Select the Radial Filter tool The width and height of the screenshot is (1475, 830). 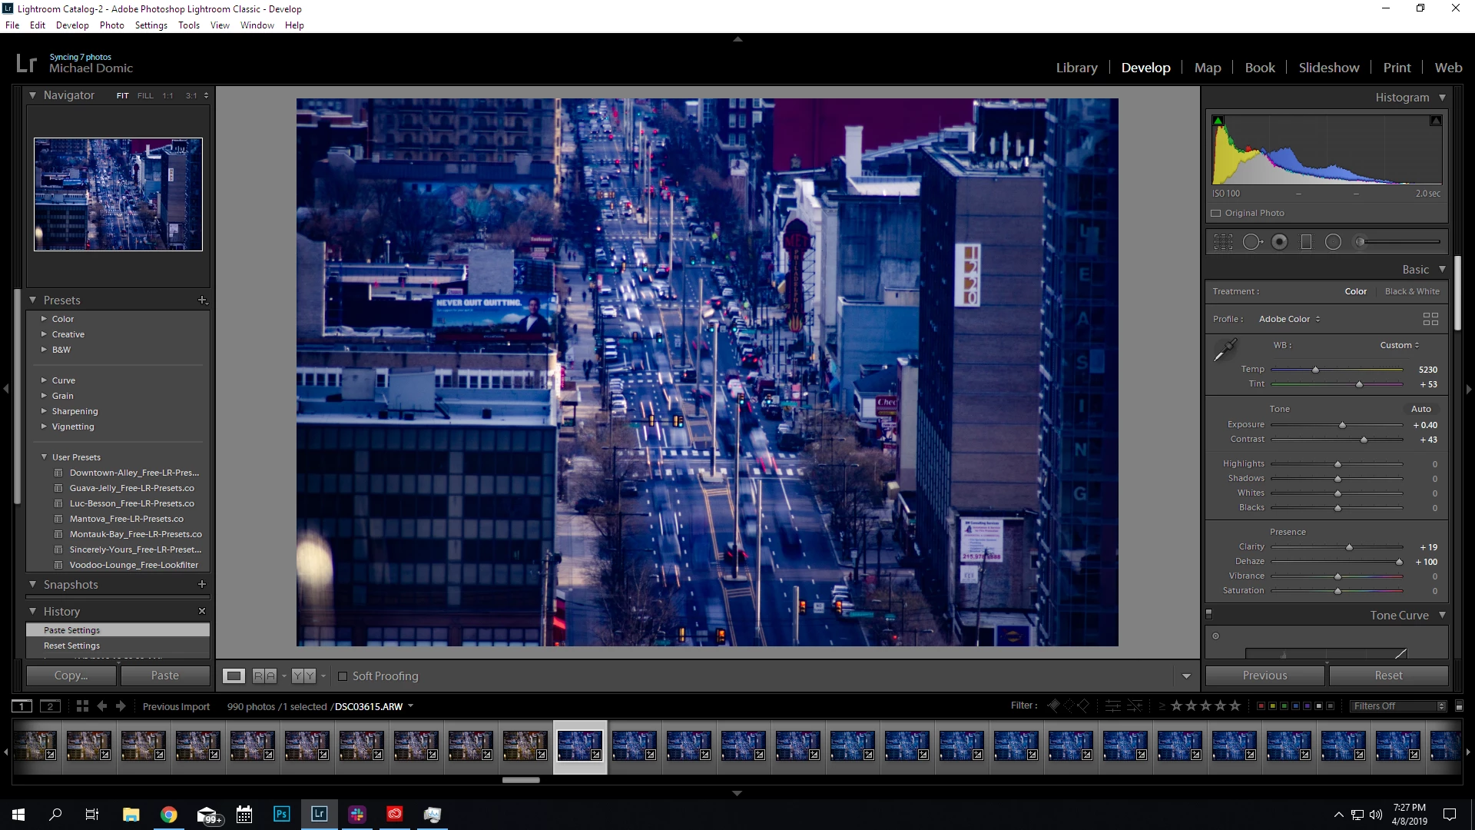coord(1334,242)
